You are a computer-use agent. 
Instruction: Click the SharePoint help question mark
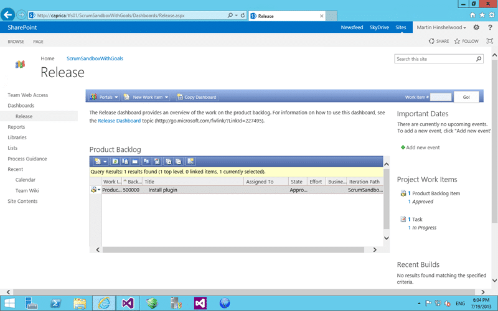(490, 27)
